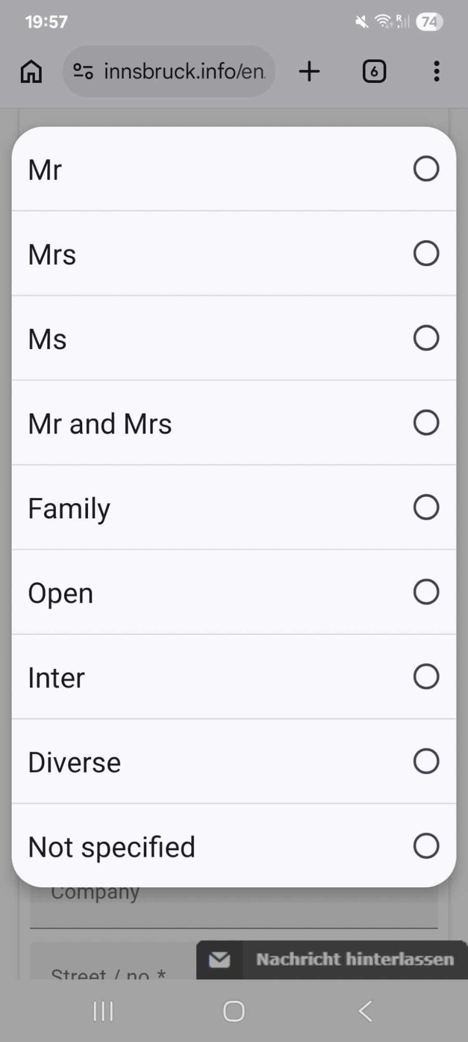
Task: Pick the Open salutation option
Action: 426,592
